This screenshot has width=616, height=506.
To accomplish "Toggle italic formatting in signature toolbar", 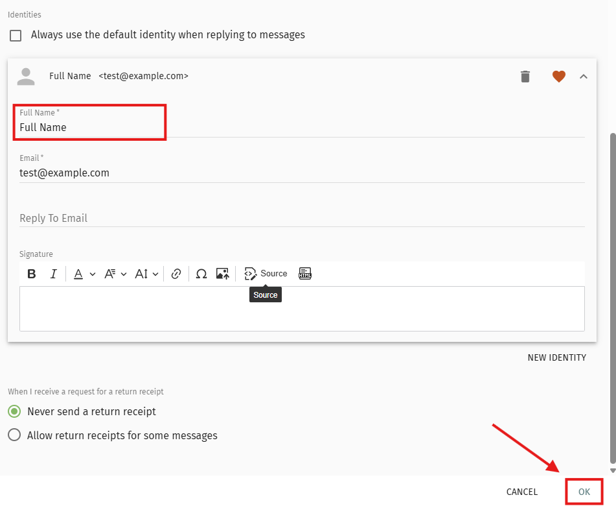I will click(54, 274).
